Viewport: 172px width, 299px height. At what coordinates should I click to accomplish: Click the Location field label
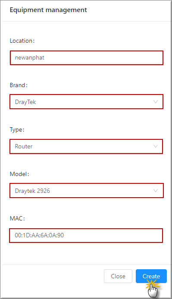point(22,41)
